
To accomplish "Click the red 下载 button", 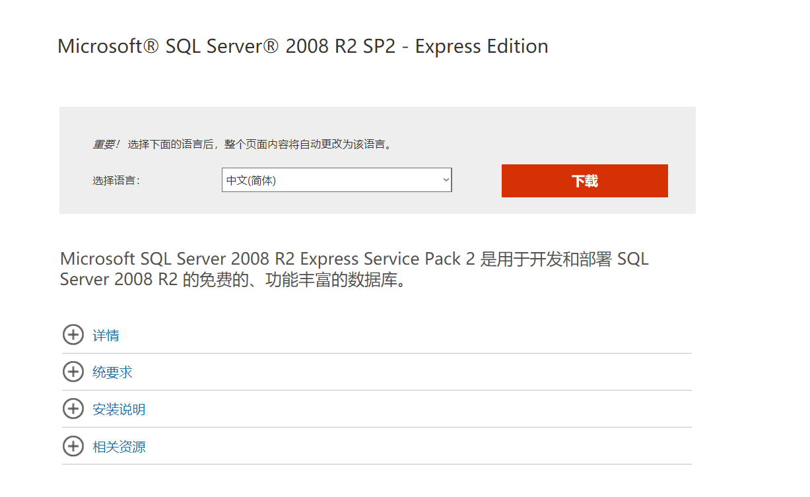I will pyautogui.click(x=584, y=180).
